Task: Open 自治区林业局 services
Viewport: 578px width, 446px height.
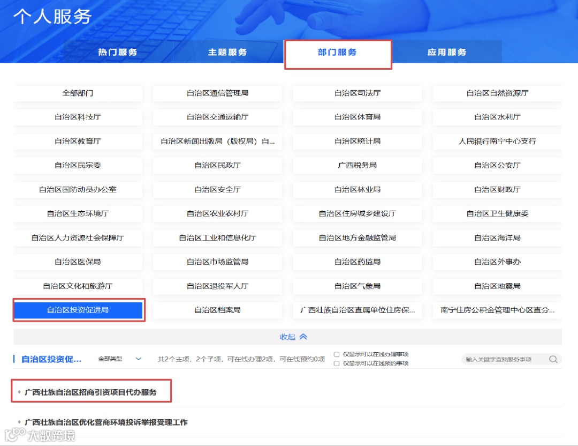Action: [x=358, y=190]
